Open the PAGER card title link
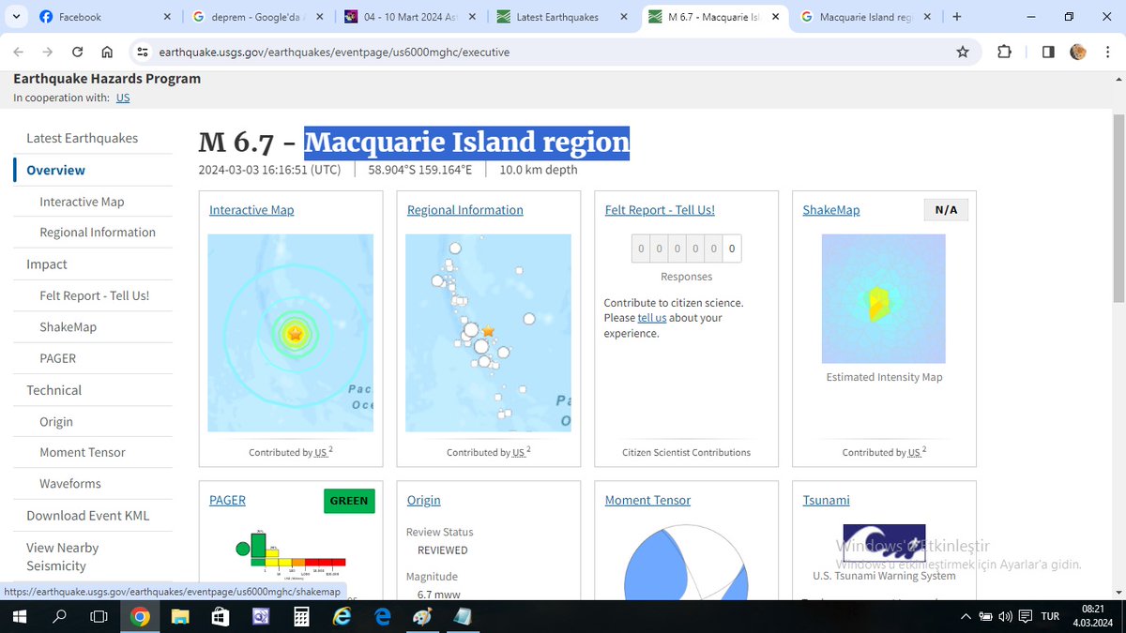 tap(227, 500)
